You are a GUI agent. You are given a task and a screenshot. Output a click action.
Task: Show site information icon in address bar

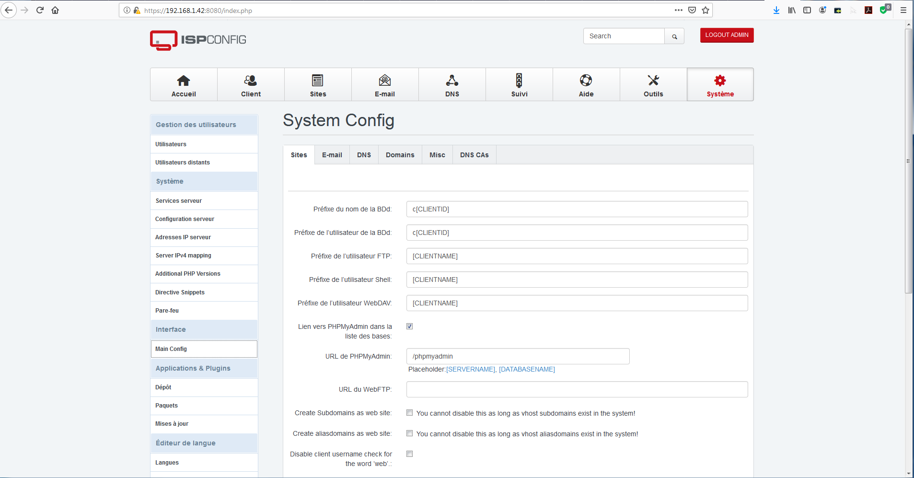point(127,10)
